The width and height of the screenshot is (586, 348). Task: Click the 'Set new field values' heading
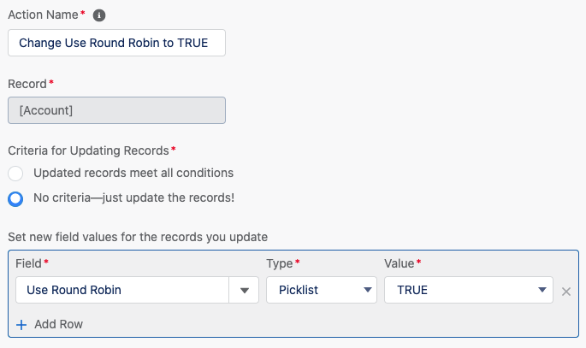tap(138, 237)
